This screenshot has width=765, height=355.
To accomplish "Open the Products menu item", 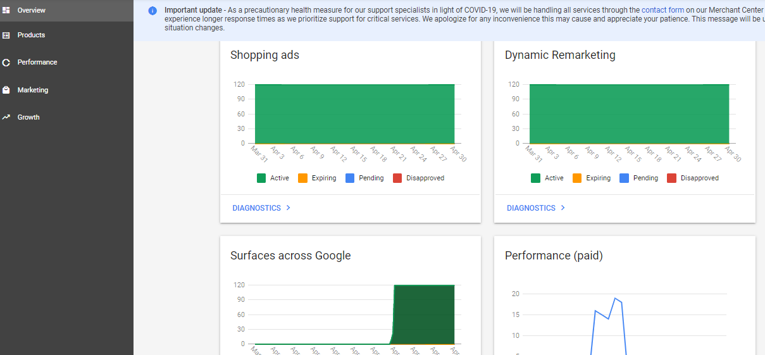I will click(31, 35).
